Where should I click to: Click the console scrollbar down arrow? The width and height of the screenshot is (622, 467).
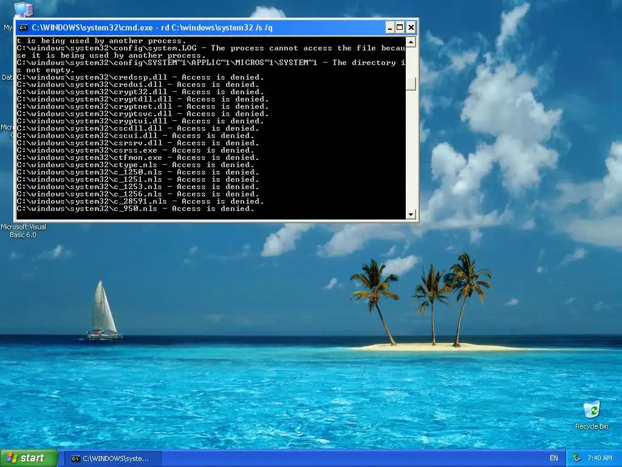click(411, 215)
